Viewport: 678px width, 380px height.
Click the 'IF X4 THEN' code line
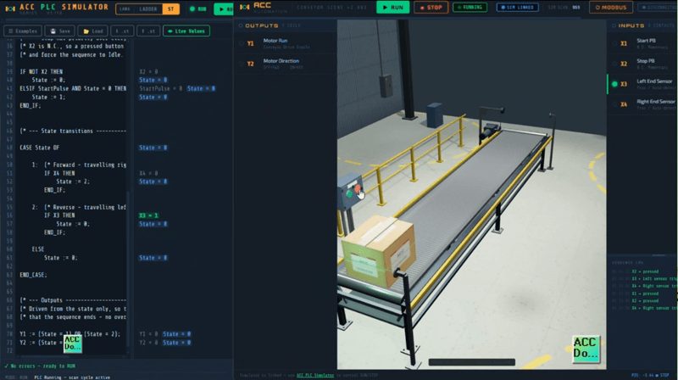point(59,173)
